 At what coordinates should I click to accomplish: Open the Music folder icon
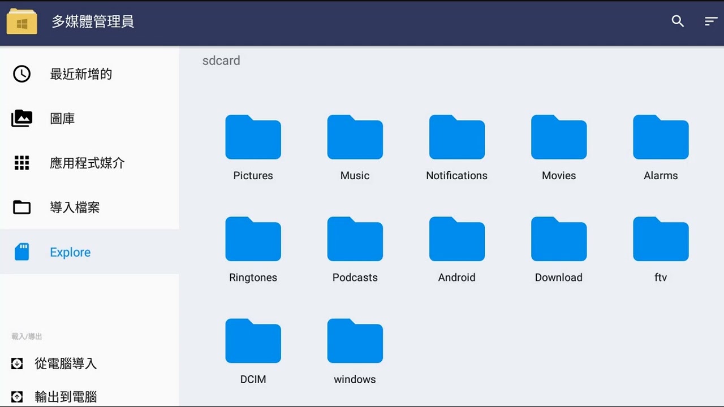[x=355, y=137]
